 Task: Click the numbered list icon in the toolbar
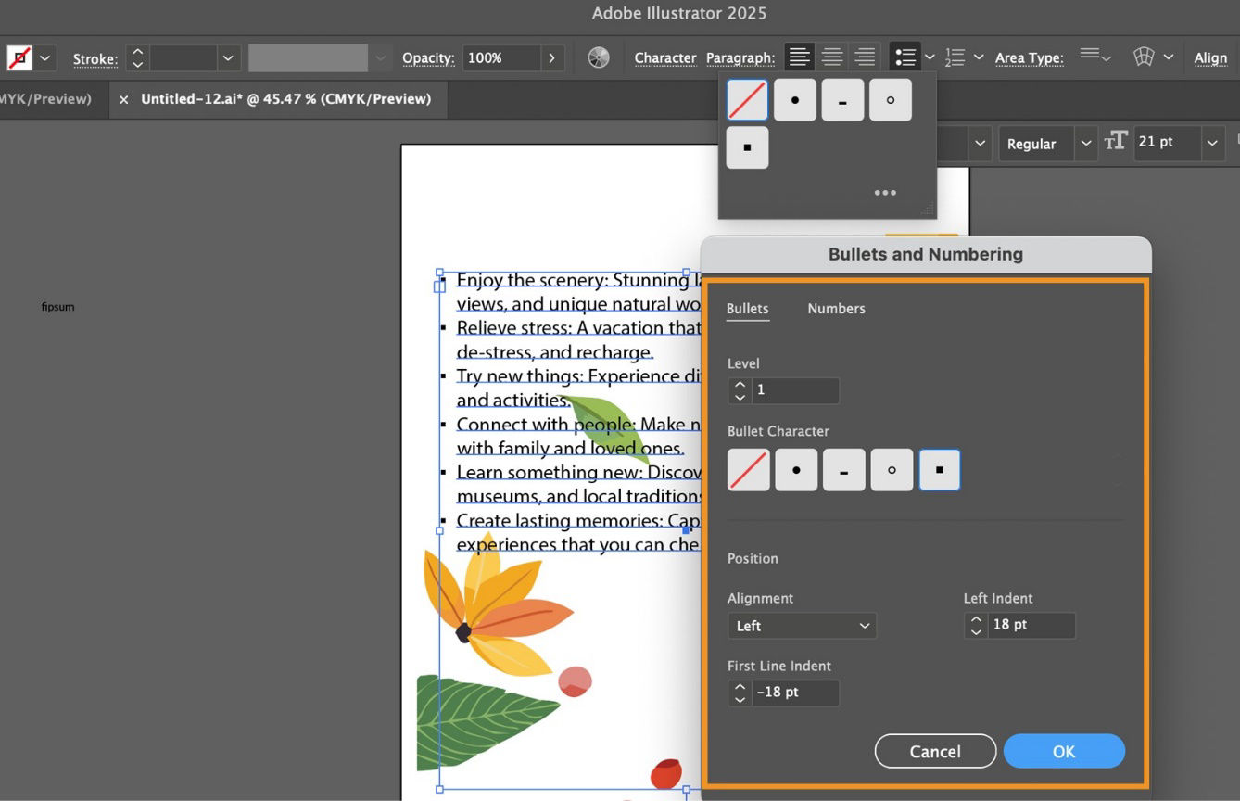click(955, 57)
